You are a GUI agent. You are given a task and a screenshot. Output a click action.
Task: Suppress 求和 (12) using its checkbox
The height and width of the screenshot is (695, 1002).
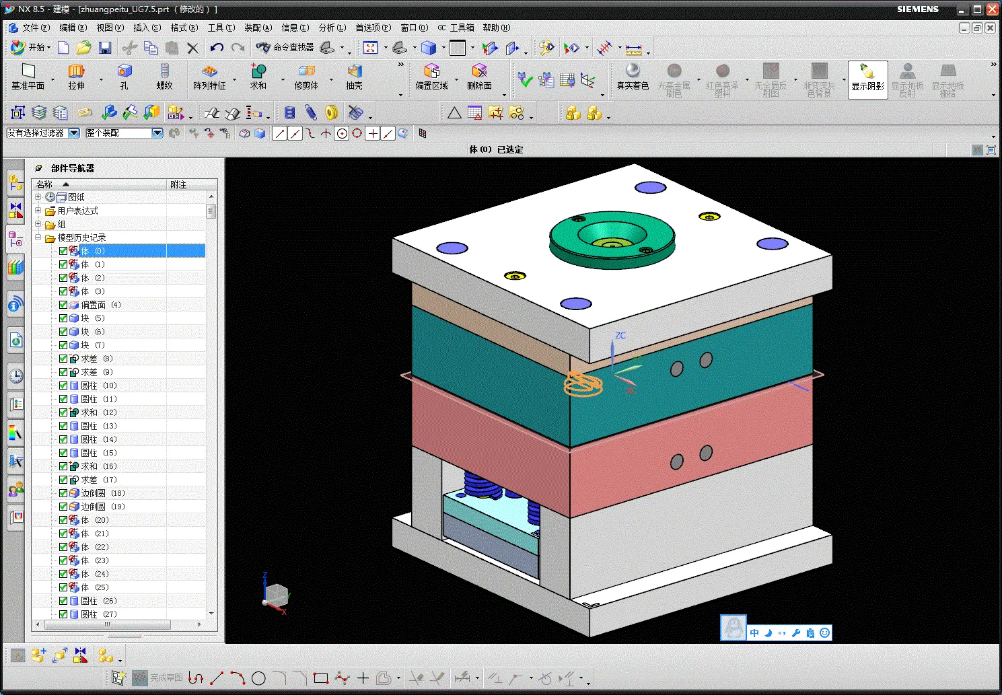[63, 412]
